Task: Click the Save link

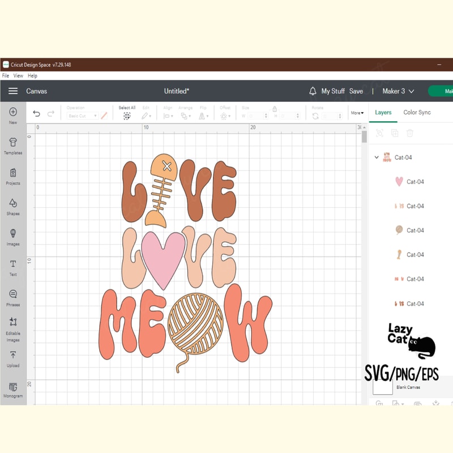Action: [x=356, y=91]
